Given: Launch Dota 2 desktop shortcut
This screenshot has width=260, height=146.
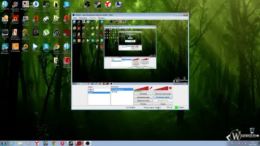Looking at the screenshot, I should [x=67, y=33].
